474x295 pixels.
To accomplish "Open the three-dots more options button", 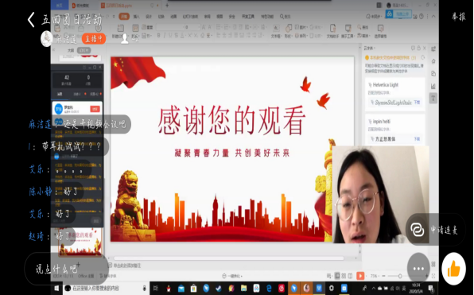I will pos(418,269).
